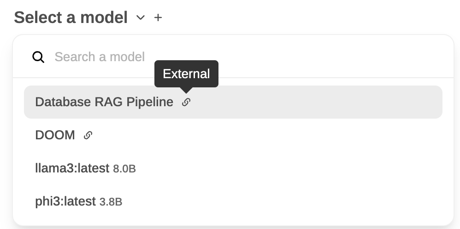Collapse the model list with the chevron arrow
The height and width of the screenshot is (229, 460).
(141, 18)
